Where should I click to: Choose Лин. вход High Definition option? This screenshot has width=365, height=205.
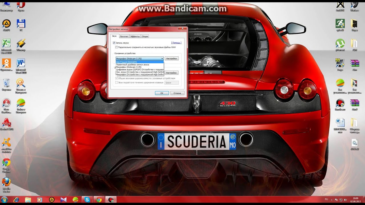(x=139, y=72)
